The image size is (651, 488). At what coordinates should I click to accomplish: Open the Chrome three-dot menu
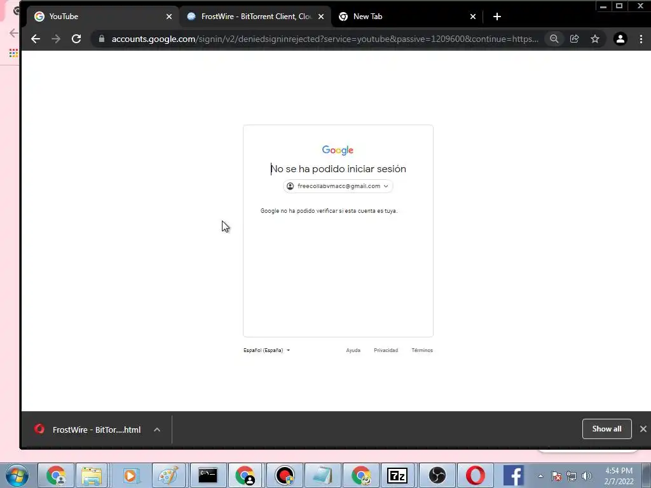(641, 39)
